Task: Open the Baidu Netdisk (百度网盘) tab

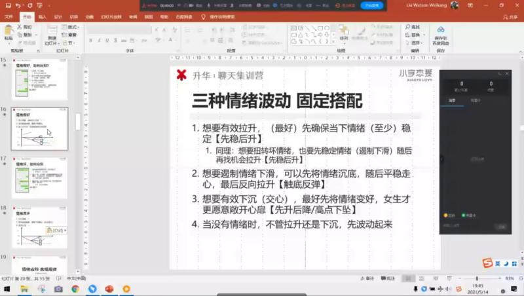Action: click(184, 17)
